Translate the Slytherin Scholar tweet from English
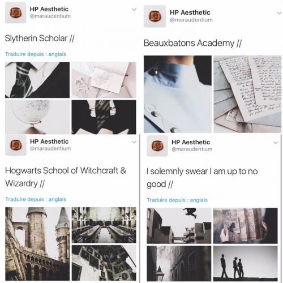Screen dimensions: 283x283 pyautogui.click(x=36, y=54)
